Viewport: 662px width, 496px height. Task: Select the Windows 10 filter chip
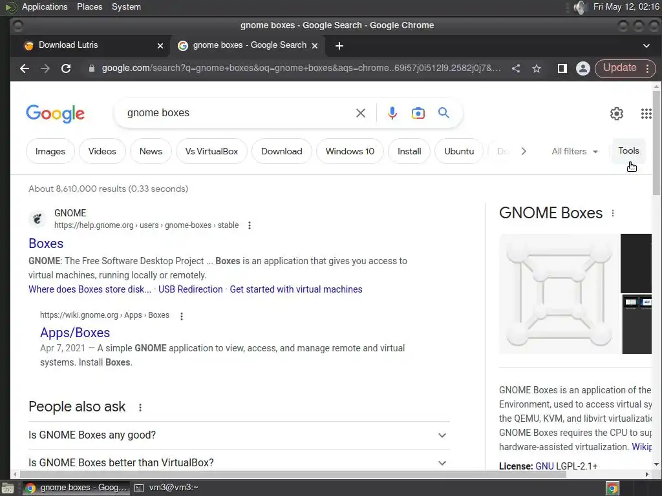click(350, 151)
